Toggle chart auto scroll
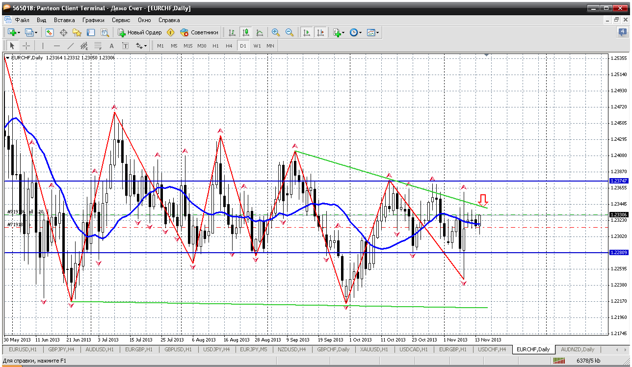The width and height of the screenshot is (632, 367). [307, 32]
